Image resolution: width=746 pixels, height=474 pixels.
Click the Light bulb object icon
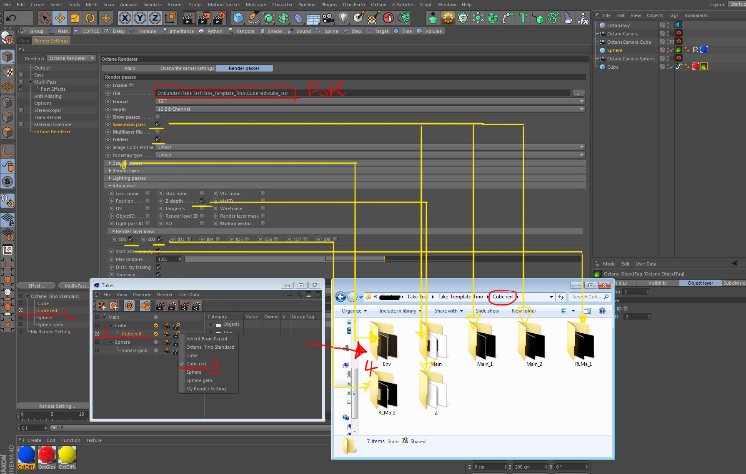pyautogui.click(x=343, y=18)
